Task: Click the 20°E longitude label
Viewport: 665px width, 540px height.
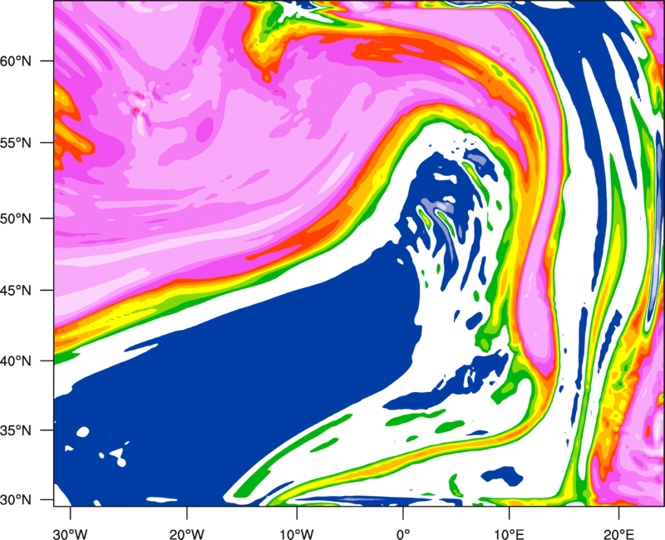Action: tap(618, 534)
